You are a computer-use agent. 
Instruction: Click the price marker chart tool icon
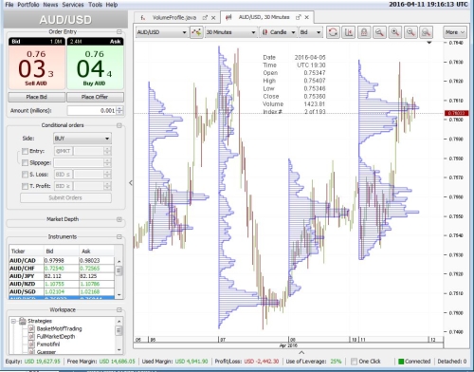tap(348, 32)
